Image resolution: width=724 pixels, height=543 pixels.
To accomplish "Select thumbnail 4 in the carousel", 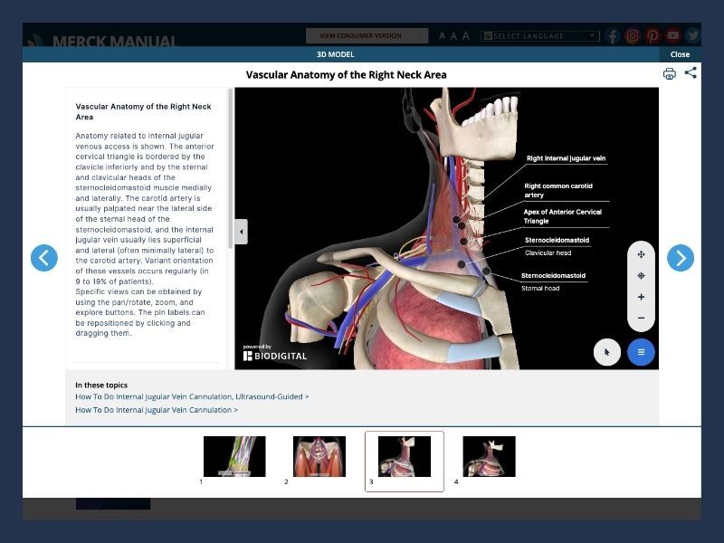I will pyautogui.click(x=489, y=456).
